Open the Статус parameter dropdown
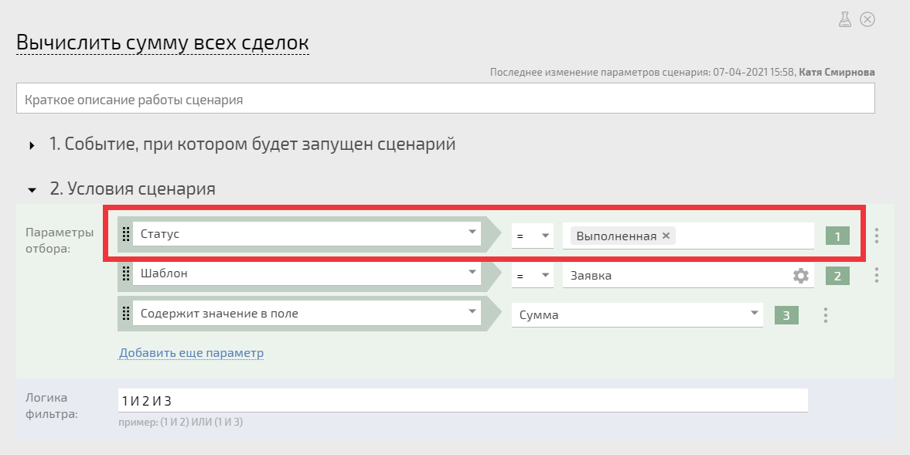 306,233
